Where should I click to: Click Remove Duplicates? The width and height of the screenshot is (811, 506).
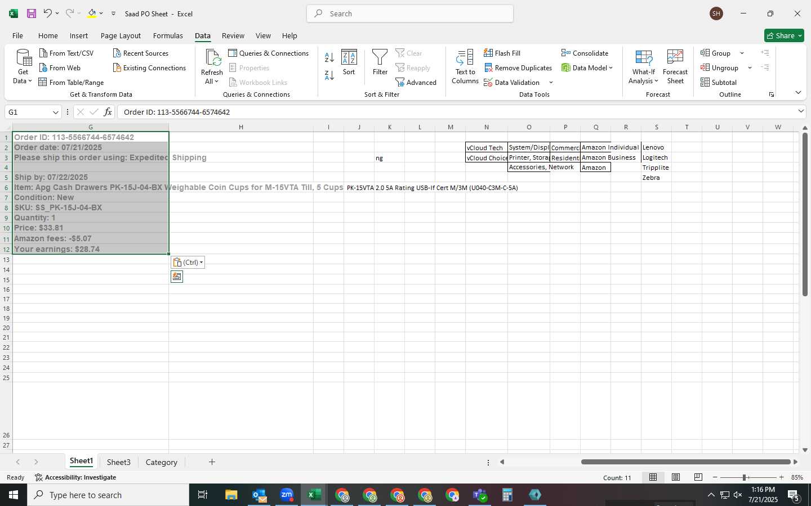point(518,67)
